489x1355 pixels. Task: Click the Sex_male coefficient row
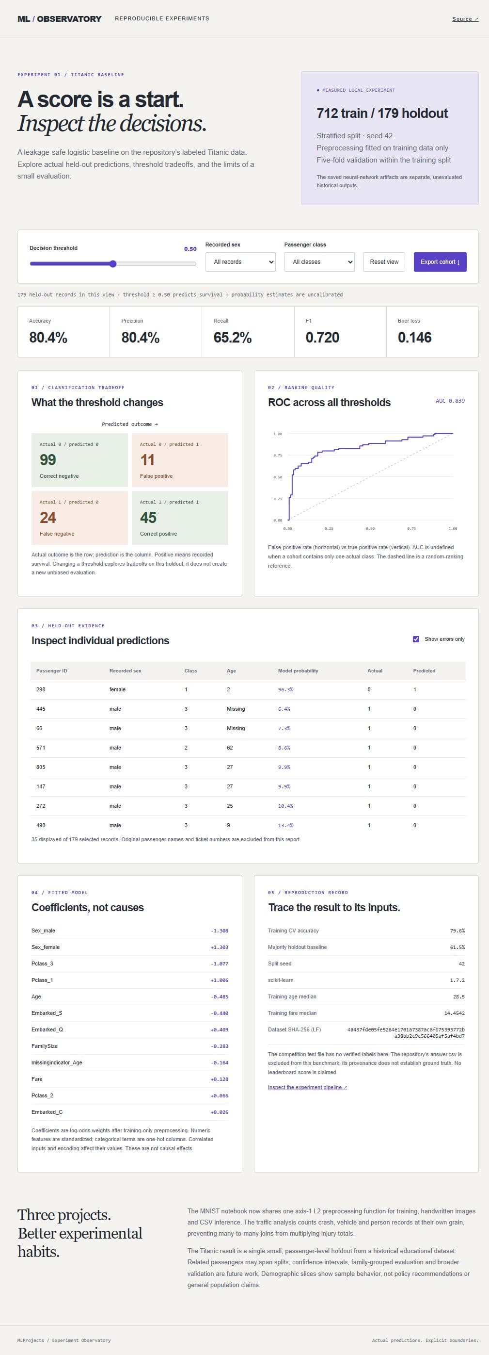tap(130, 931)
